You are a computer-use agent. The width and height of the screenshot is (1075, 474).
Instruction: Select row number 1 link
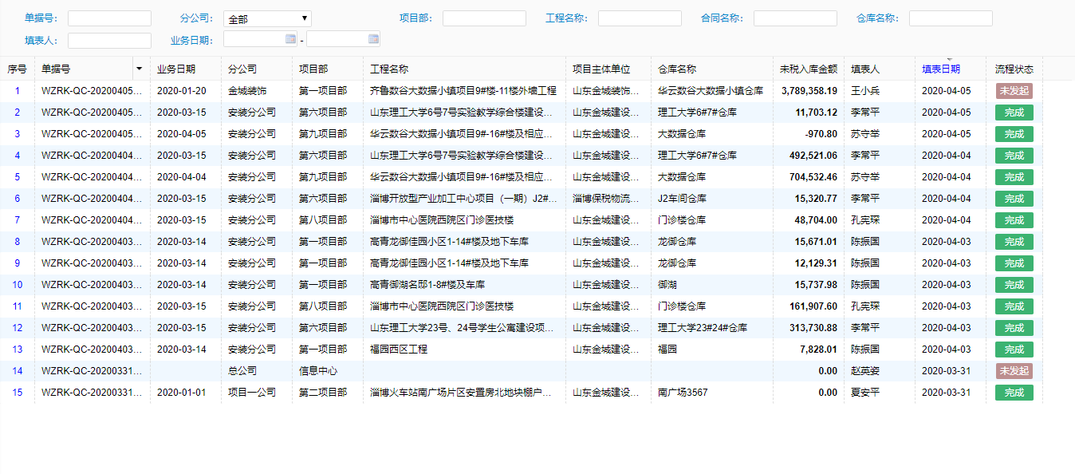click(x=18, y=91)
